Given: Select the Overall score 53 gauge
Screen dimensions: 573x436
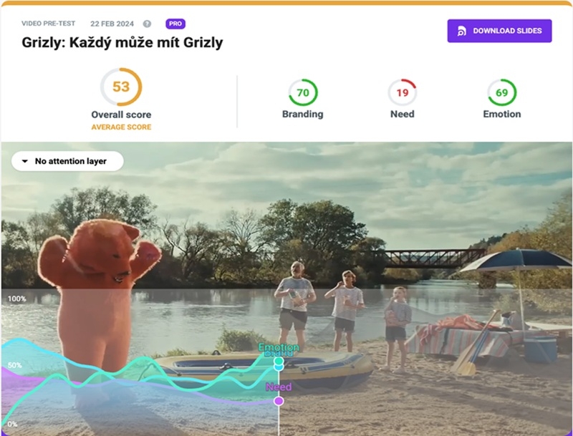Looking at the screenshot, I should (x=121, y=87).
